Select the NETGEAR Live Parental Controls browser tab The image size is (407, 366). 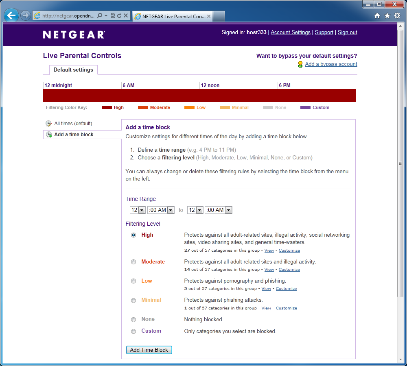(173, 16)
